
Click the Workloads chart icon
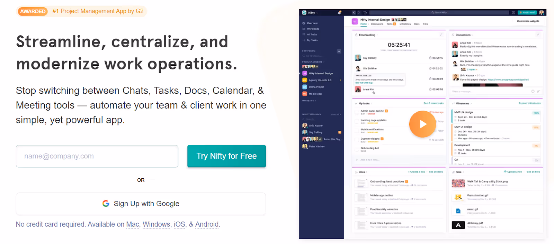(304, 29)
